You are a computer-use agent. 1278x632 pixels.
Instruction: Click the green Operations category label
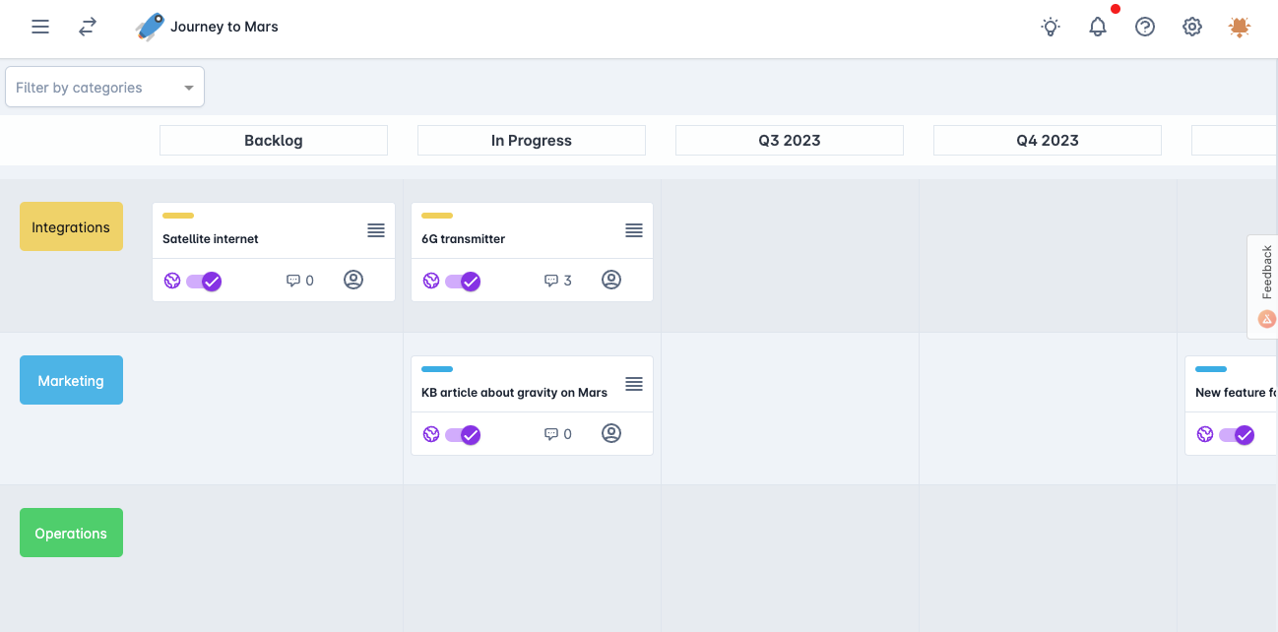pos(71,533)
